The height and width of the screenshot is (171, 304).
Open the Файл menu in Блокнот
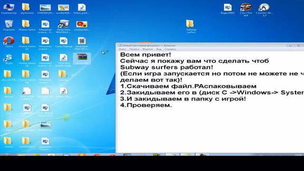[x=123, y=49]
